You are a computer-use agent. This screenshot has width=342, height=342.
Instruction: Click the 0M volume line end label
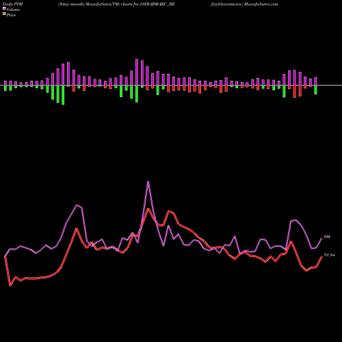tap(327, 237)
